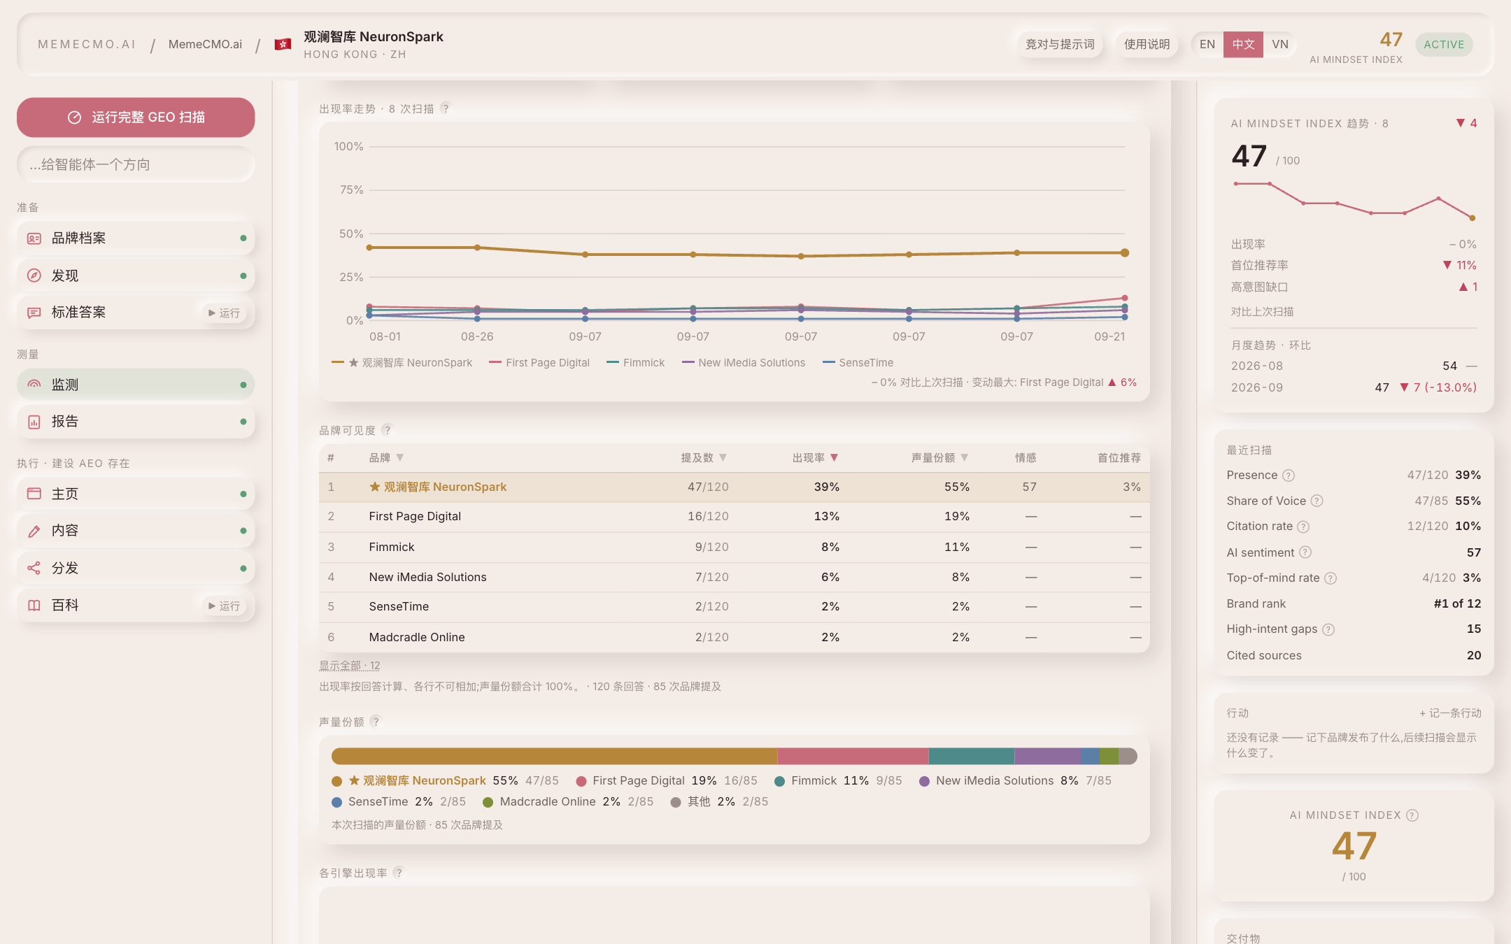Click the High-intent gaps info icon
The height and width of the screenshot is (944, 1511).
click(x=1328, y=629)
